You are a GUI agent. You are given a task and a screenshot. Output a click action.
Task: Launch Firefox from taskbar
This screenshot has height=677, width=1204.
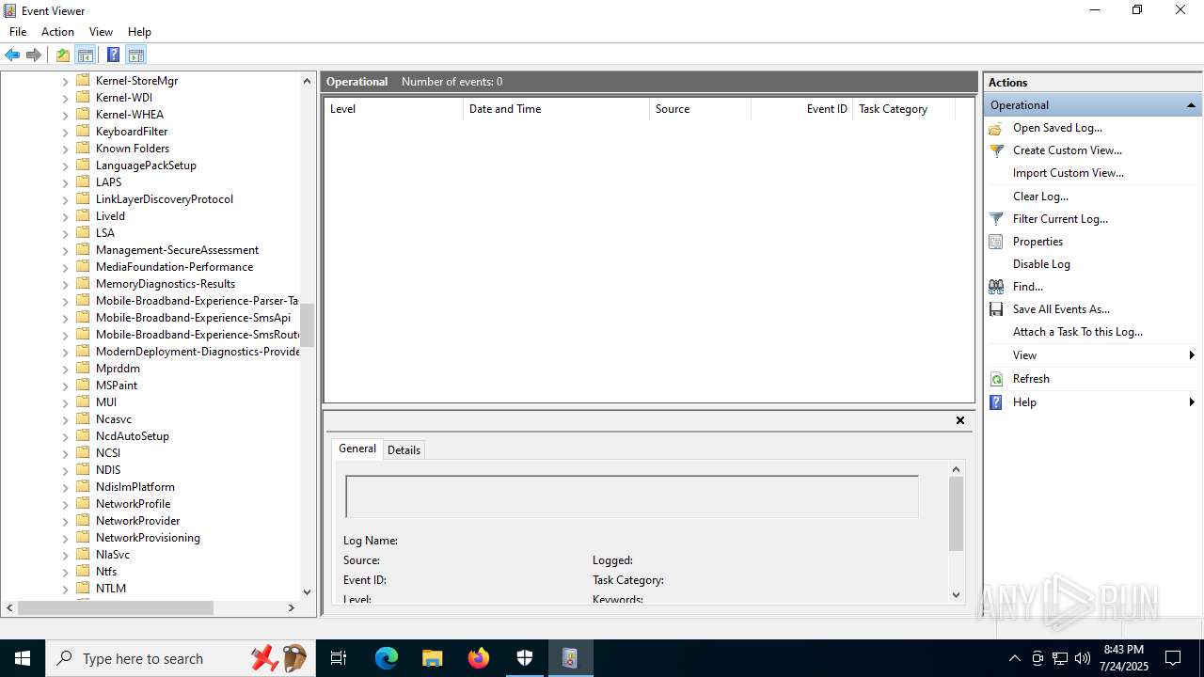click(479, 658)
